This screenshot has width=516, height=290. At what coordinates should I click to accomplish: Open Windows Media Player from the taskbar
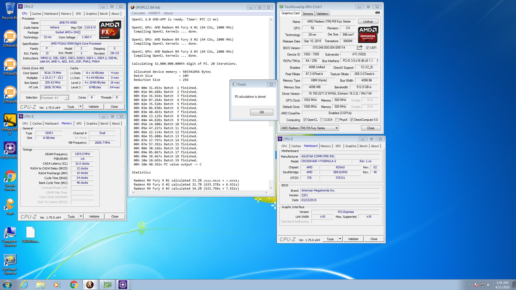(x=57, y=285)
